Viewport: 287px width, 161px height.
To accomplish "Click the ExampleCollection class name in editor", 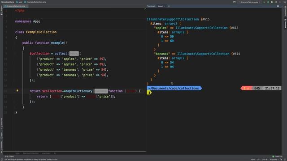I will (41, 32).
